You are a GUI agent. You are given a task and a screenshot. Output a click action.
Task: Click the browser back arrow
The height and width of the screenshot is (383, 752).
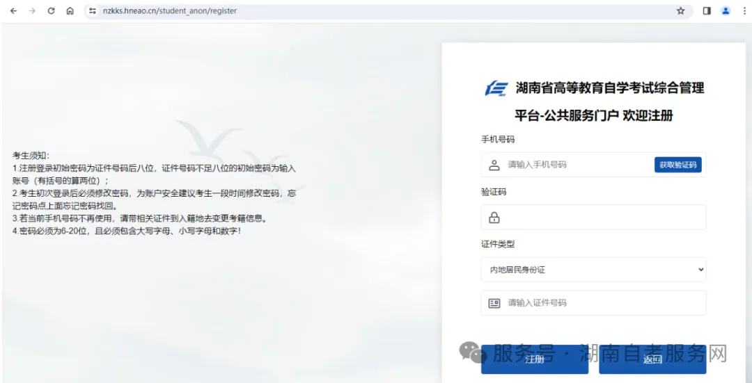(x=13, y=11)
